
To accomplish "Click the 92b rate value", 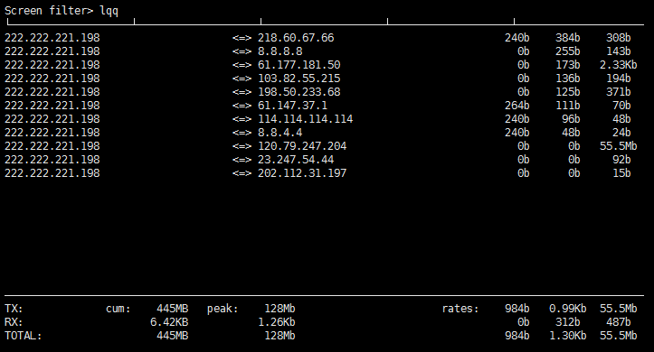I will [621, 160].
